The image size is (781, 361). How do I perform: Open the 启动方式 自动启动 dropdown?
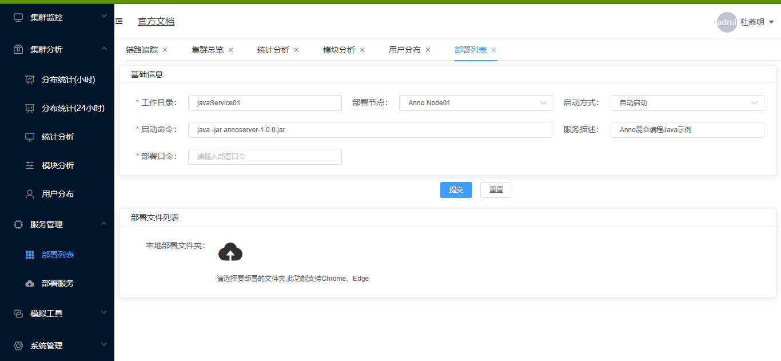coord(687,103)
